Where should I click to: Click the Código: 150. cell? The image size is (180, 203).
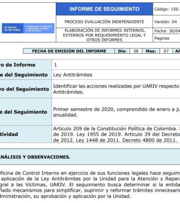(x=166, y=9)
